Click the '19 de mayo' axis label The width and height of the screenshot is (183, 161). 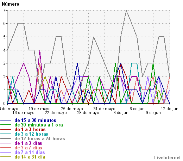coord(39,109)
